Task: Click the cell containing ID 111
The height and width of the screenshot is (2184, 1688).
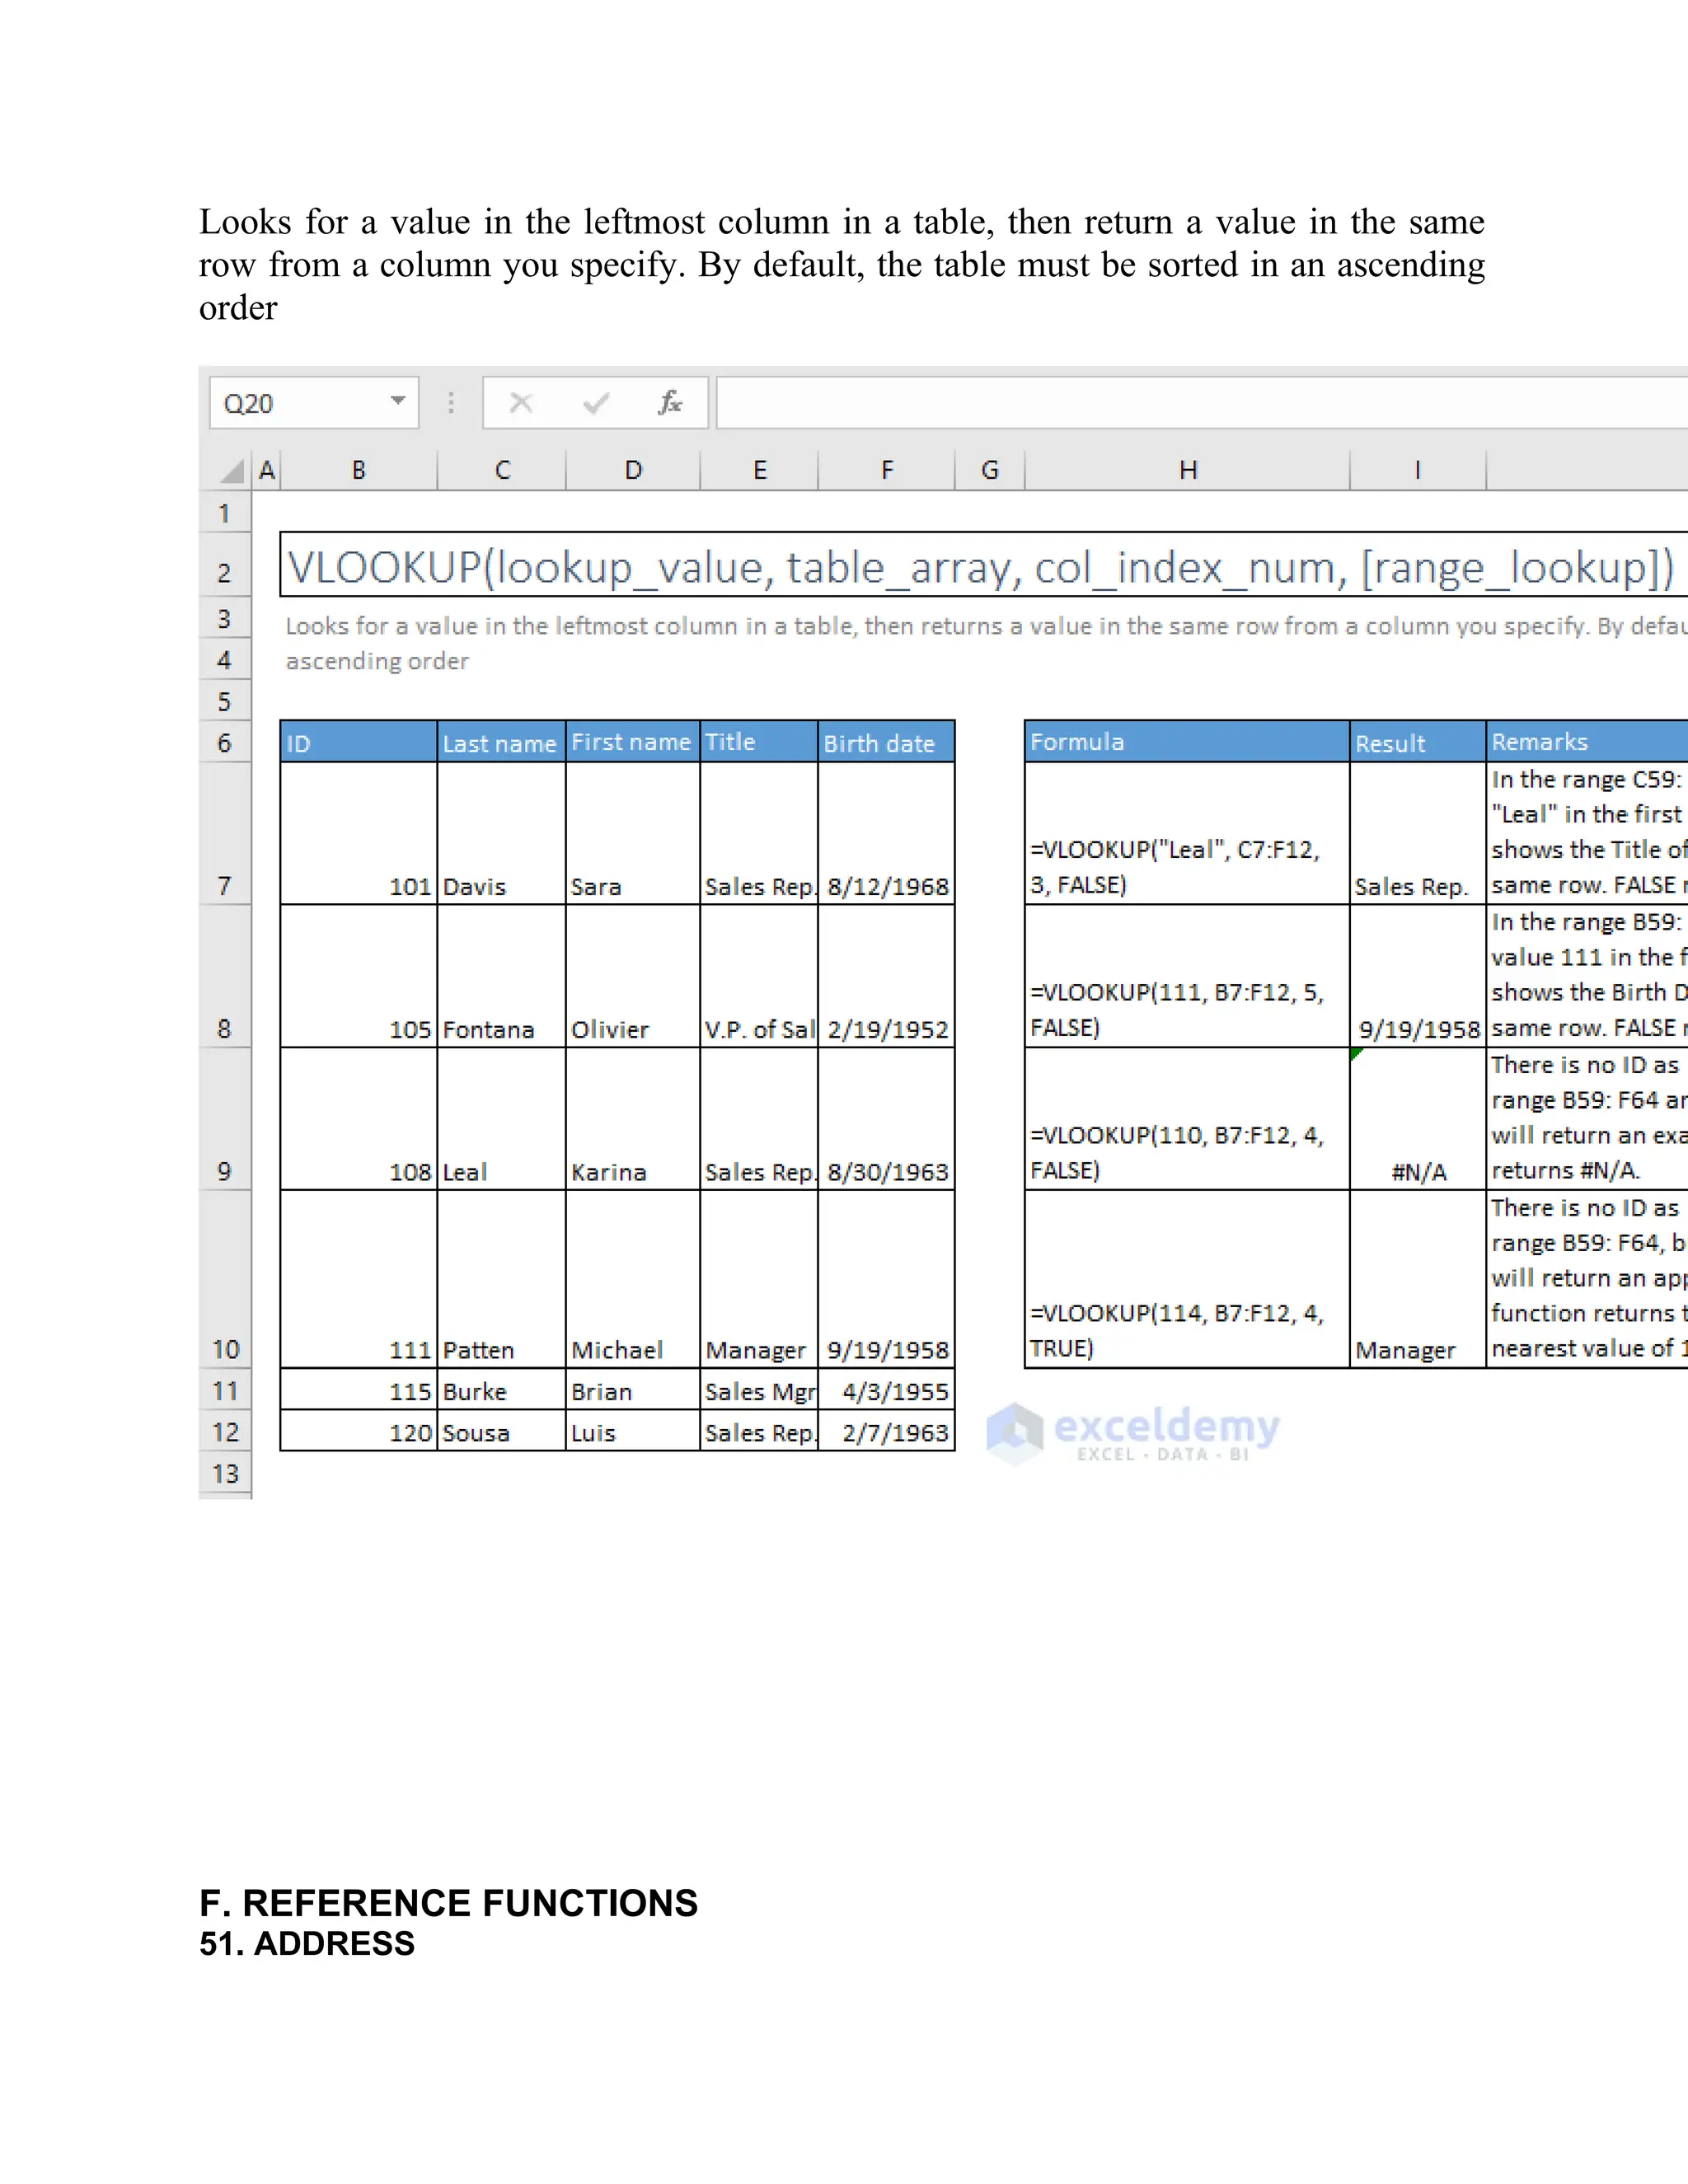Action: point(359,1279)
